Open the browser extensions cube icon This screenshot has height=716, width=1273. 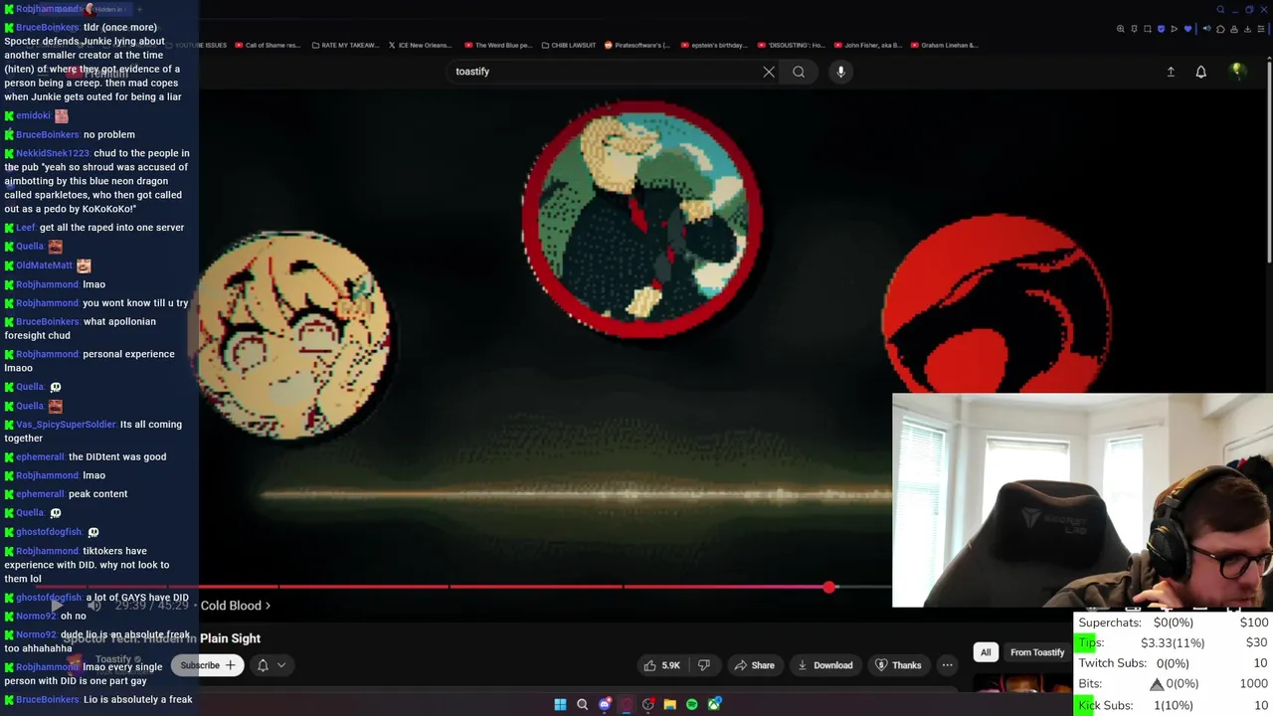(1220, 29)
